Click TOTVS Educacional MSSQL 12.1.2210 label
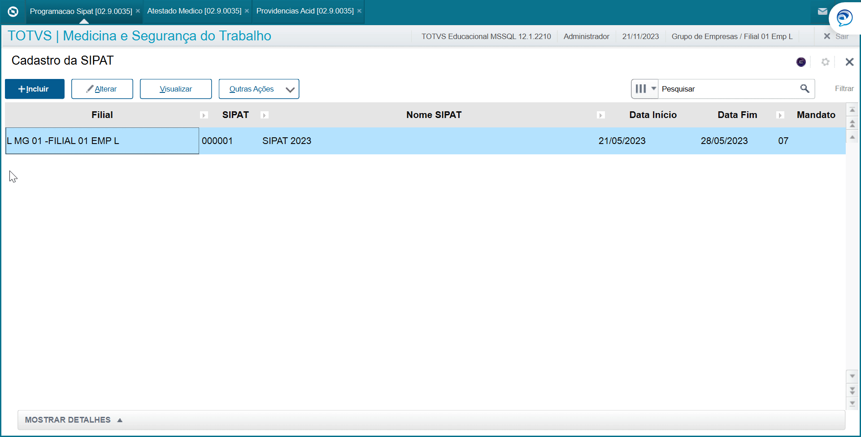Screen dimensions: 861x437 pos(486,36)
